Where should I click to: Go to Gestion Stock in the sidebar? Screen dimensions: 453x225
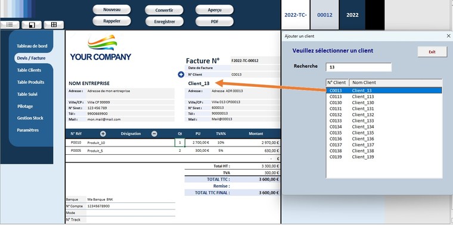(x=30, y=118)
